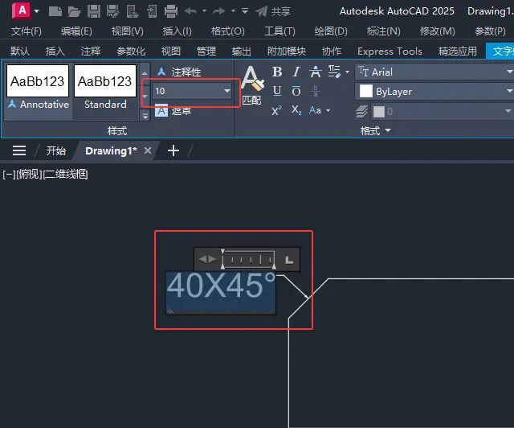Open the 绘图(D) menu
Viewport: 514px width, 428px height.
click(x=331, y=31)
